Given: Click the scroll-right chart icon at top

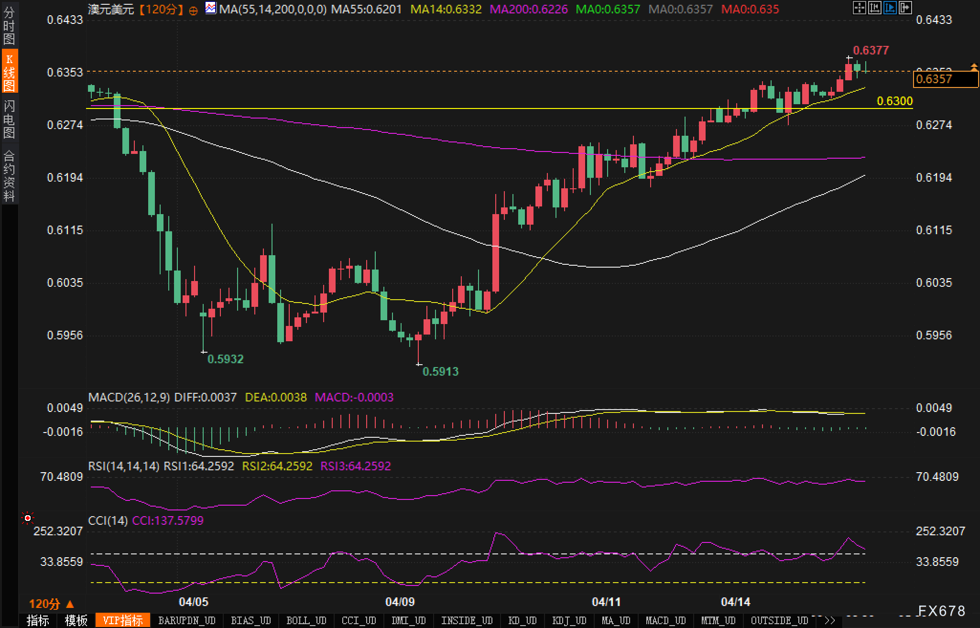Looking at the screenshot, I should [x=905, y=8].
